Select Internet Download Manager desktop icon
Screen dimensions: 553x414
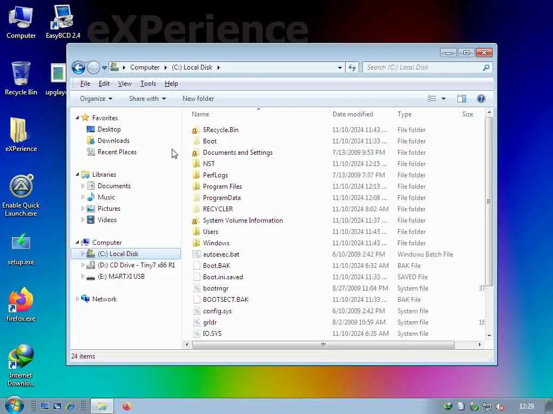point(21,365)
